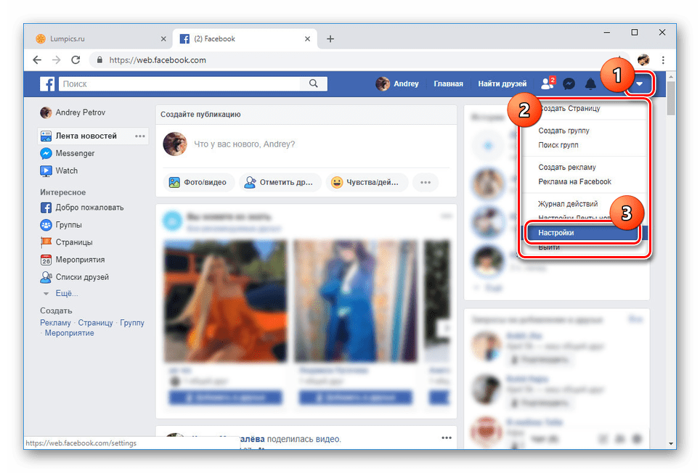The image size is (700, 473).
Task: Select Реклама на Facebook menu item
Action: [574, 181]
